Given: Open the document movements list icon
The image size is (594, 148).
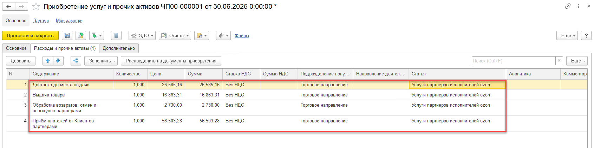Looking at the screenshot, I should (x=116, y=35).
